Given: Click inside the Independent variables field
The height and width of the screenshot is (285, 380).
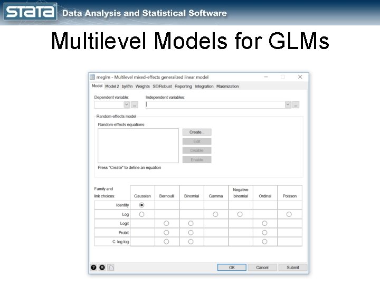Looking at the screenshot, I should point(215,104).
